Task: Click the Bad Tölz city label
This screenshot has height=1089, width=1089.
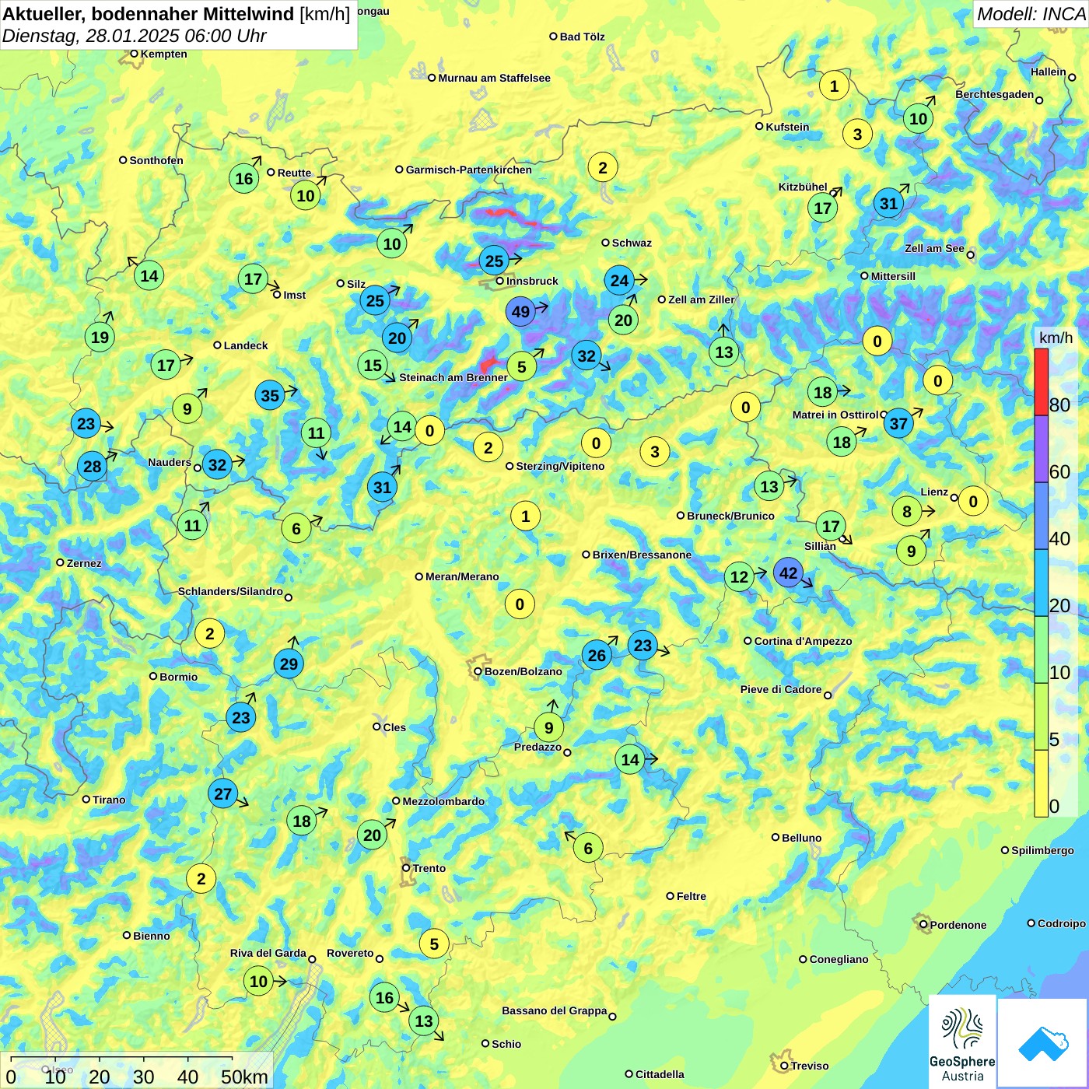Action: coord(582,37)
